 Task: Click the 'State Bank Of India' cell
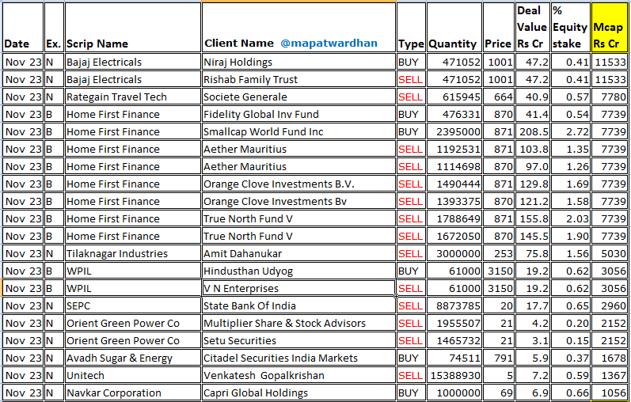coord(299,305)
